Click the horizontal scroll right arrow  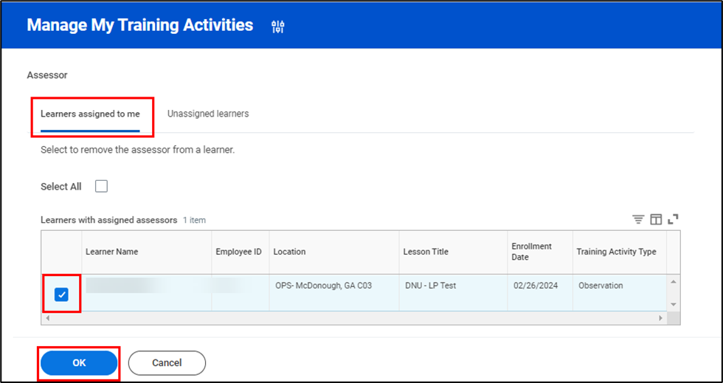point(661,318)
